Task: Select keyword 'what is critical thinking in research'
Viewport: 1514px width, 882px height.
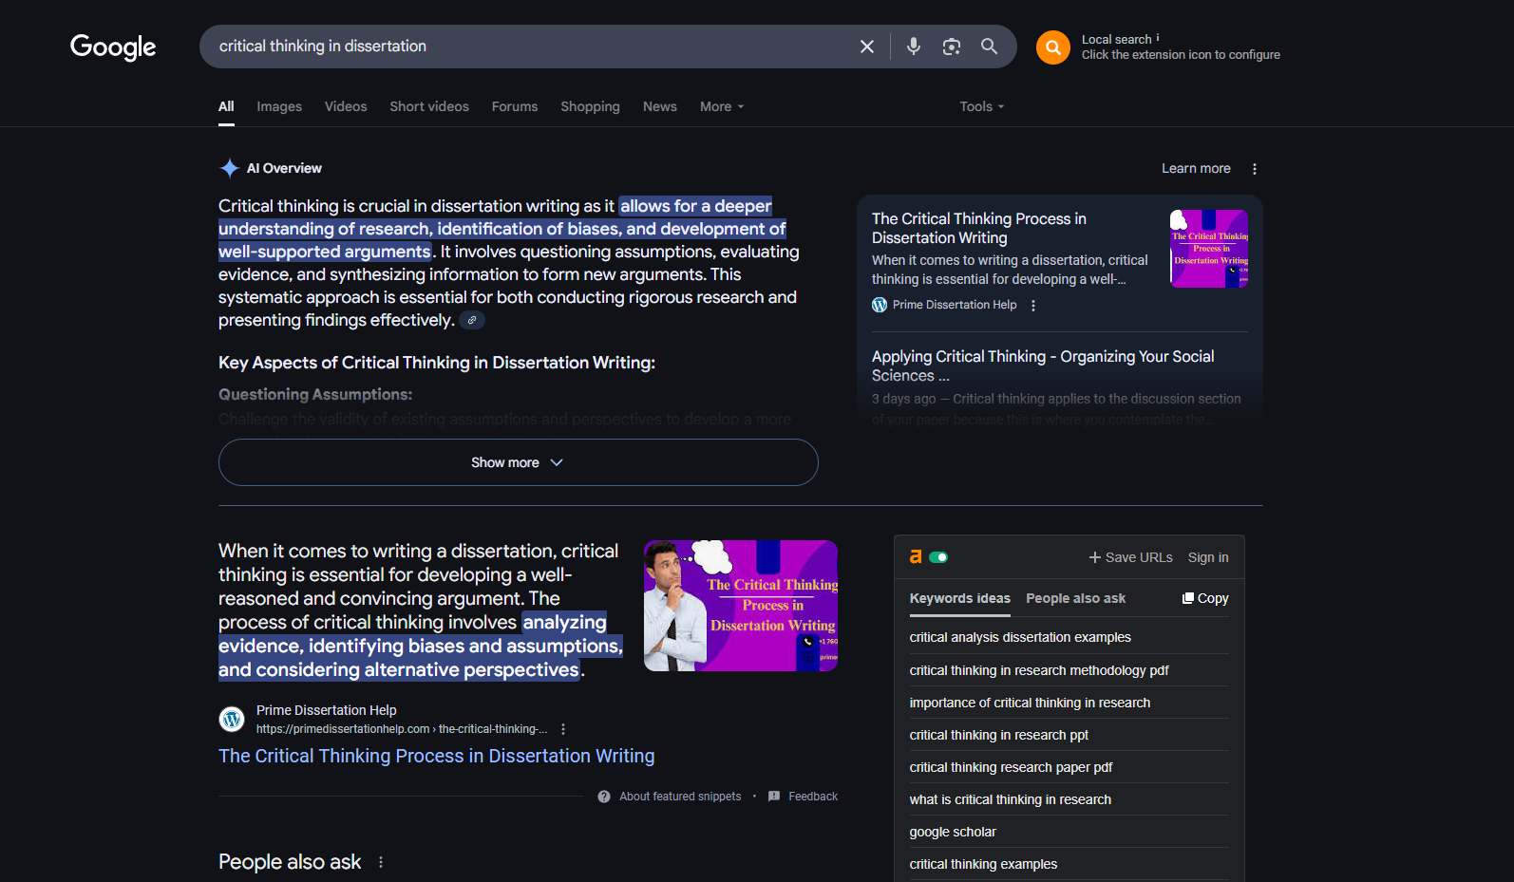Action: coord(1011,799)
